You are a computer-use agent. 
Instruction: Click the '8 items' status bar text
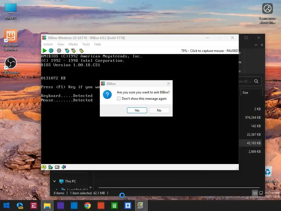pyautogui.click(x=59, y=193)
